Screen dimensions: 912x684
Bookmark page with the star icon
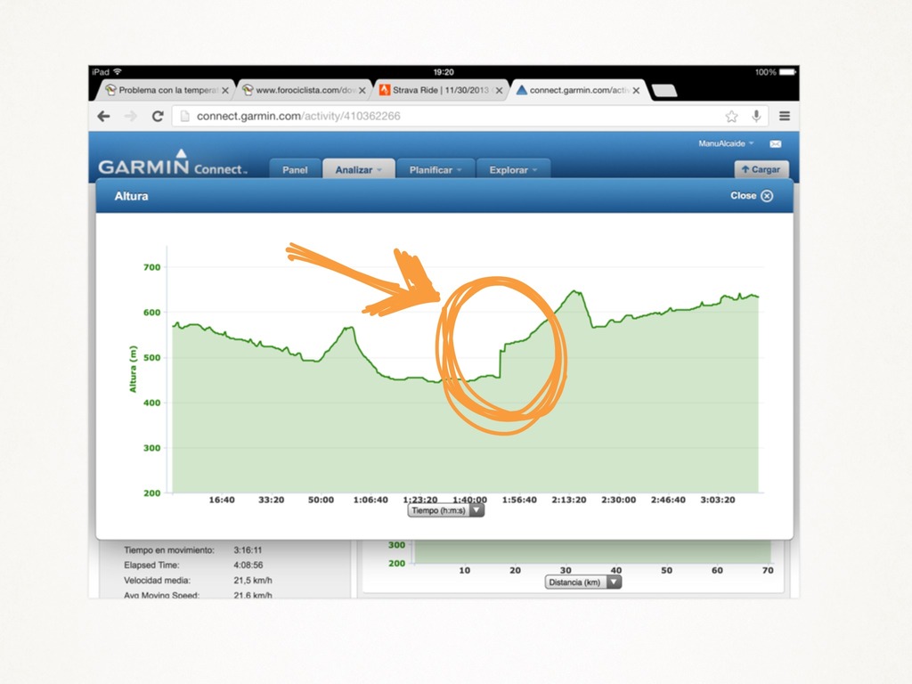(731, 116)
